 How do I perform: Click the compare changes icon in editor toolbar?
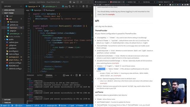pyautogui.click(x=69, y=6)
